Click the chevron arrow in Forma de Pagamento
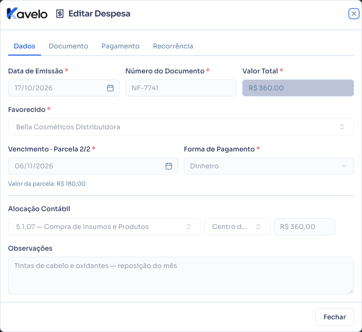362x332 pixels. coord(344,166)
